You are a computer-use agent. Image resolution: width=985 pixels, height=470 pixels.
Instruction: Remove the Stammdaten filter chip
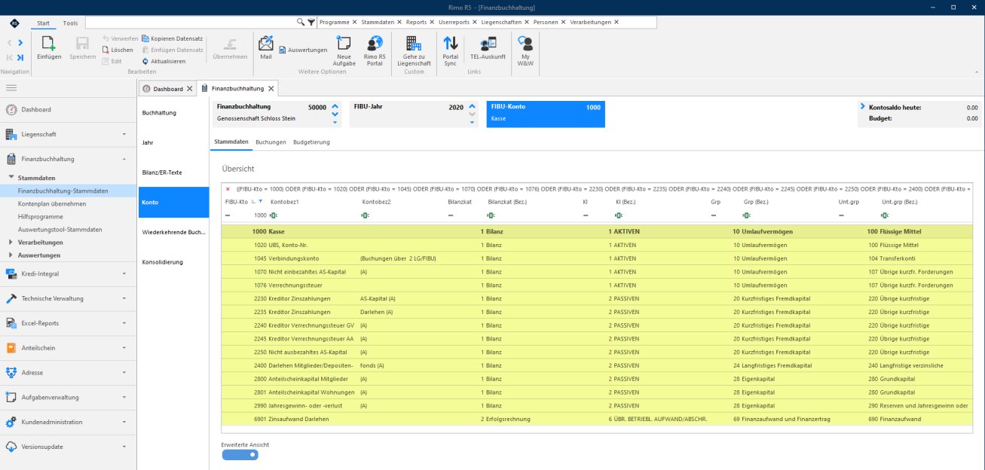[399, 23]
